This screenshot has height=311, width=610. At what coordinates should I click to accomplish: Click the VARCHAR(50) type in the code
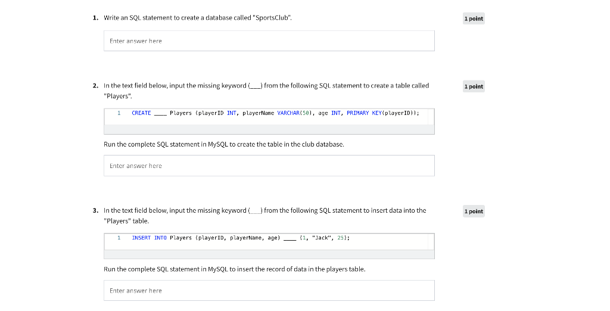coord(295,113)
